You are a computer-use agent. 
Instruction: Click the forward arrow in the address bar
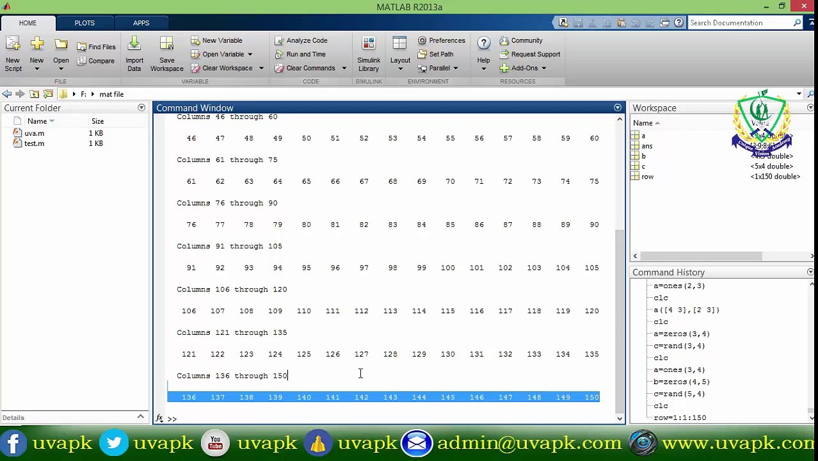[20, 94]
